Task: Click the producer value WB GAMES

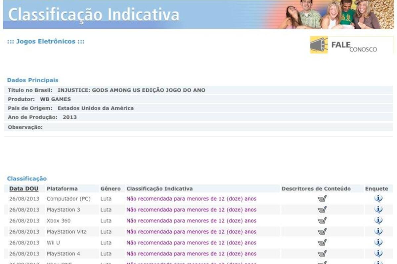Action: tap(55, 99)
